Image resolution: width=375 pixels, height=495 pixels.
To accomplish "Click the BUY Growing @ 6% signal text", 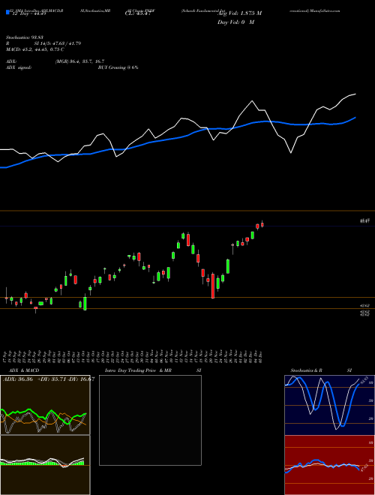I will coord(118,67).
